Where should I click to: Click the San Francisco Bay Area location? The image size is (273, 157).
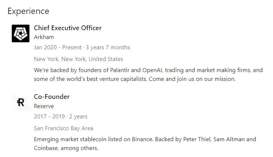coord(63,128)
